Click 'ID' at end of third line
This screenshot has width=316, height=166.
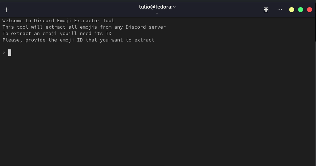pos(109,33)
